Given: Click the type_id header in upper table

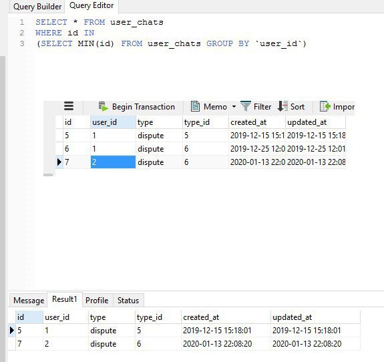Looking at the screenshot, I should click(206, 122).
